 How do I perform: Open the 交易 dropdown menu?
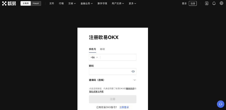[x=72, y=4]
